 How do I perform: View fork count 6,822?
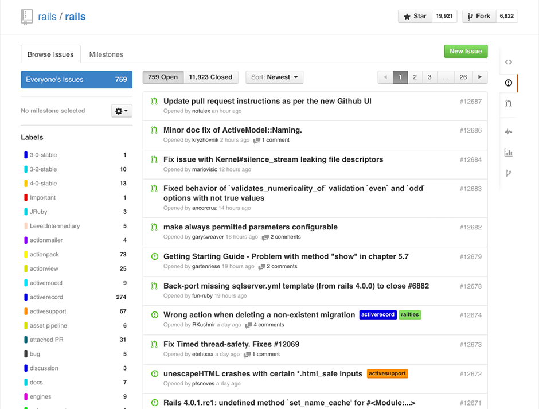click(507, 16)
